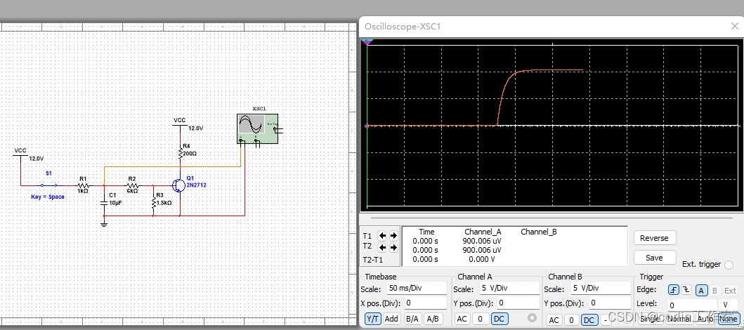Image resolution: width=744 pixels, height=330 pixels.
Task: Move cursor T1 left with arrow
Action: point(382,236)
